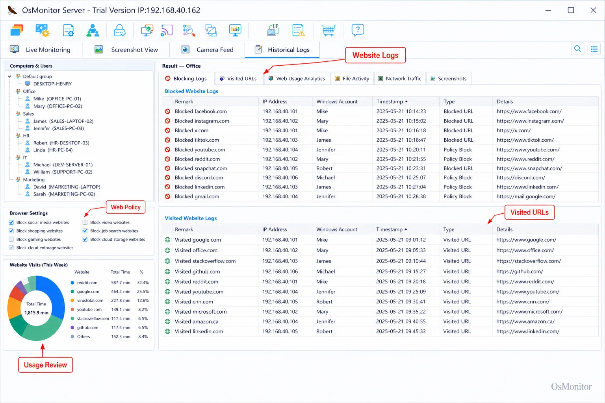
Task: Click the orange virustotal.com legend dot
Action: [x=72, y=300]
